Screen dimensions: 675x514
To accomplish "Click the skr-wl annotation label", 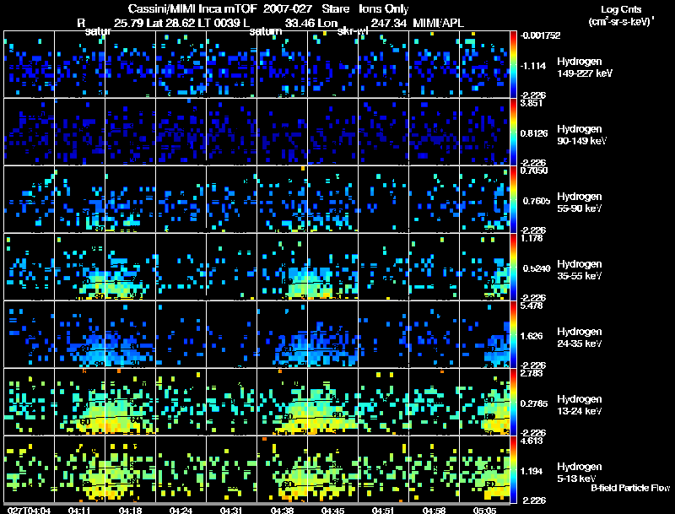I will [353, 31].
